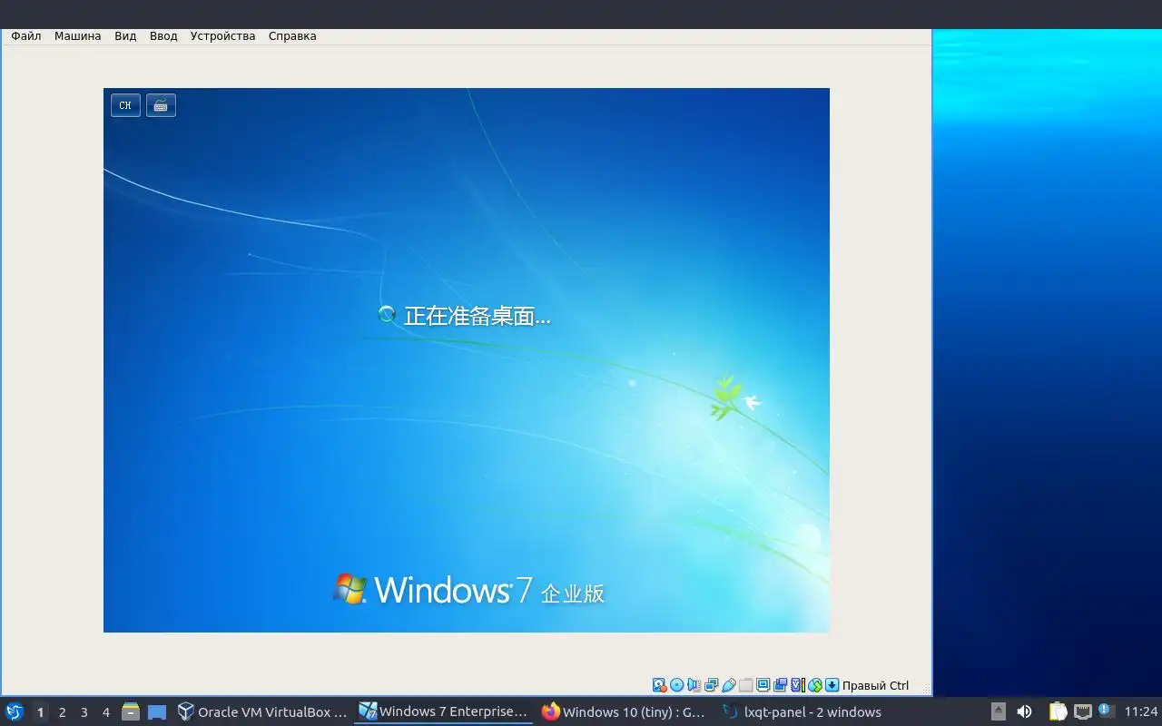Open the Справка menu
This screenshot has width=1162, height=726.
point(292,36)
